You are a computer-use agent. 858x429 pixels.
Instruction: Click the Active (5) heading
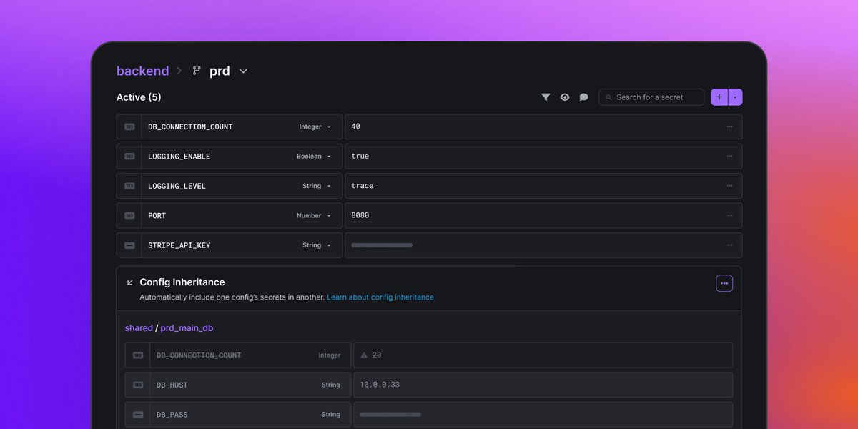coord(139,97)
